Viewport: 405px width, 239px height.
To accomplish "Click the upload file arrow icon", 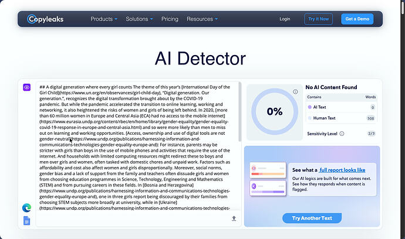I will click(x=234, y=218).
